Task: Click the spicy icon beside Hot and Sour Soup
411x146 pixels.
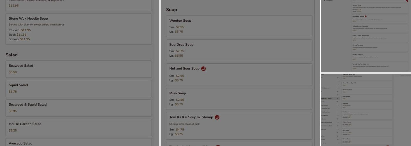Action: pos(203,69)
